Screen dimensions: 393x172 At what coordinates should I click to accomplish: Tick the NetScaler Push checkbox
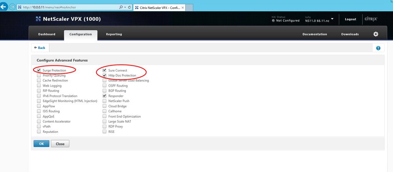point(104,101)
